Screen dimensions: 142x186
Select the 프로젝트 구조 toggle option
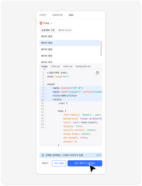48,30
